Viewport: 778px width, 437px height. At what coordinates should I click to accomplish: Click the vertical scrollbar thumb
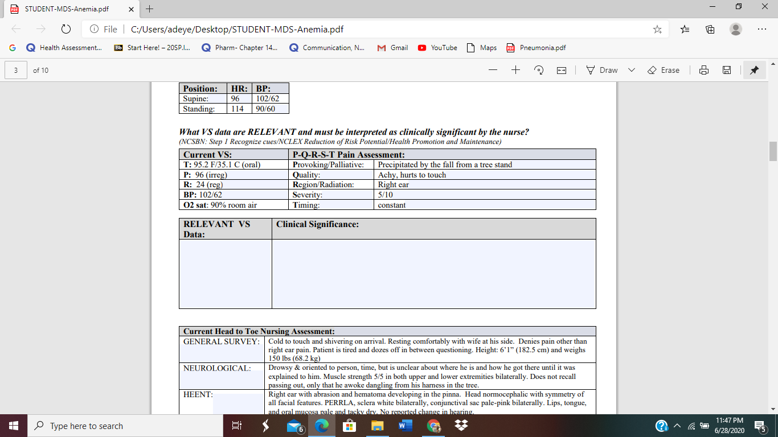click(x=773, y=151)
